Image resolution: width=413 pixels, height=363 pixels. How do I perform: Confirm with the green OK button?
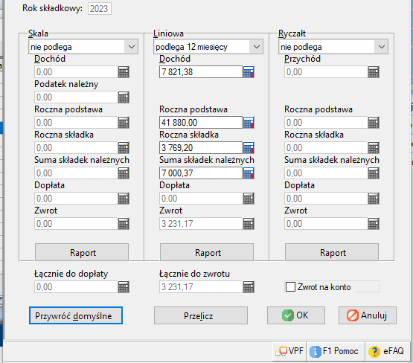[x=296, y=315]
